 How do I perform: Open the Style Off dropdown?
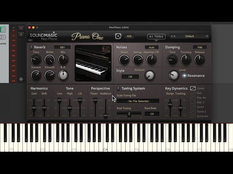click(x=130, y=77)
